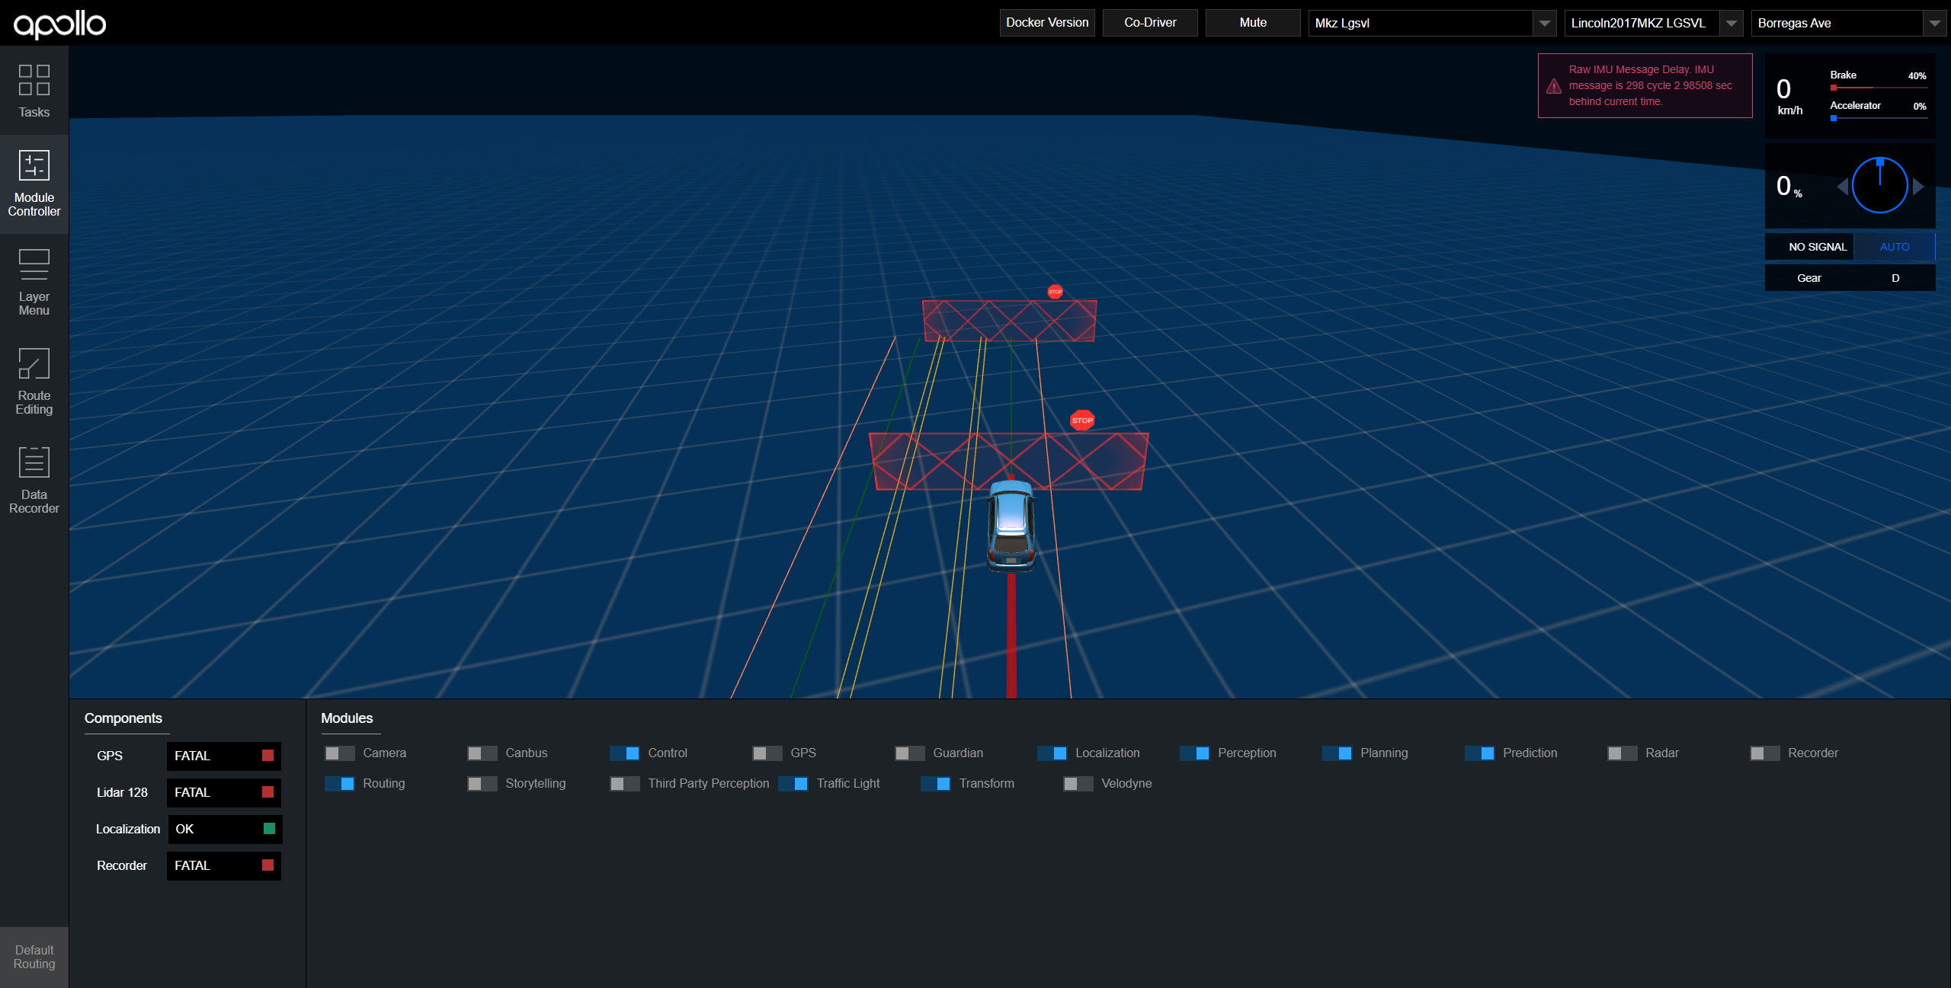Open the Tasks panel

click(34, 91)
